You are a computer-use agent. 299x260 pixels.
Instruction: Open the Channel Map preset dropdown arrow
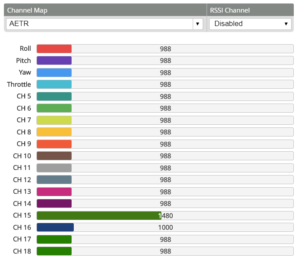[x=198, y=24]
